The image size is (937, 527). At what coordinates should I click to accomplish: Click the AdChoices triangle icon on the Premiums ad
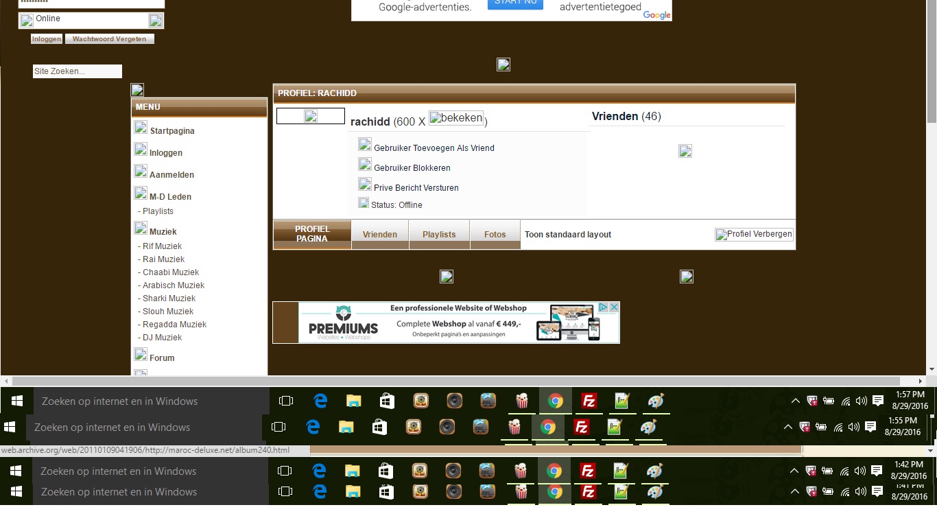(x=604, y=307)
